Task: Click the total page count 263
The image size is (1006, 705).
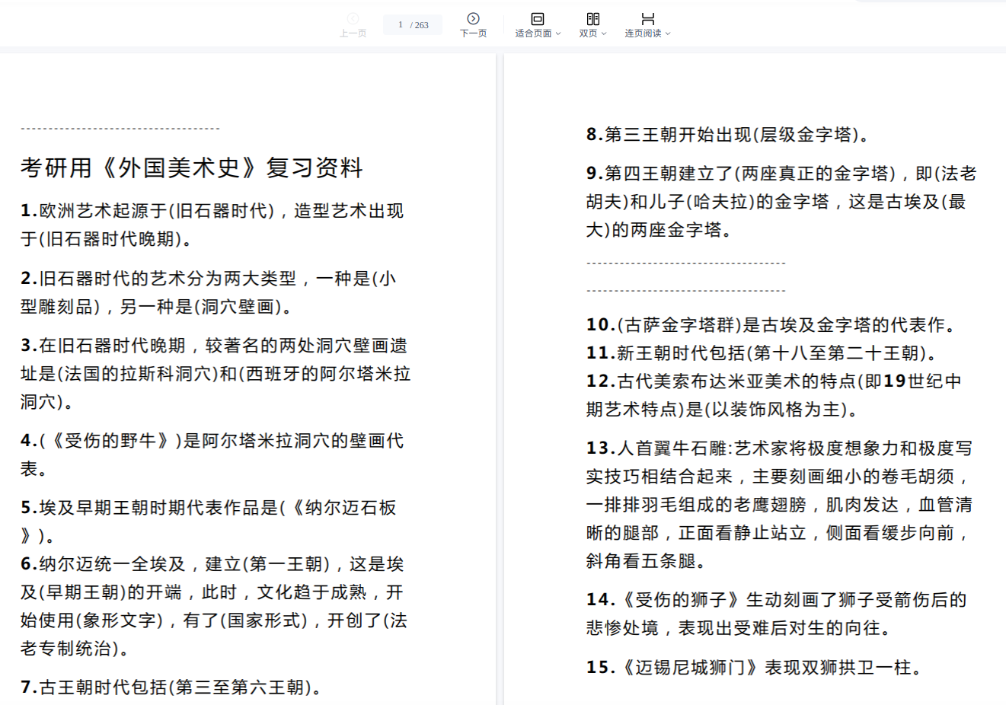Action: point(421,25)
